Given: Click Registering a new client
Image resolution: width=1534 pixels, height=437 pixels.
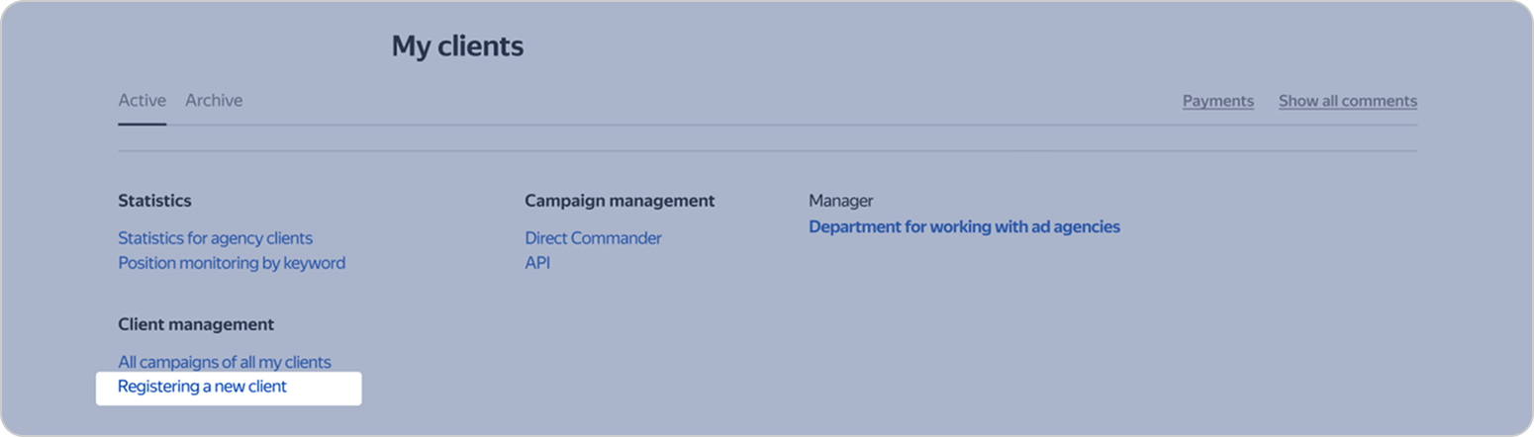Looking at the screenshot, I should (x=202, y=387).
